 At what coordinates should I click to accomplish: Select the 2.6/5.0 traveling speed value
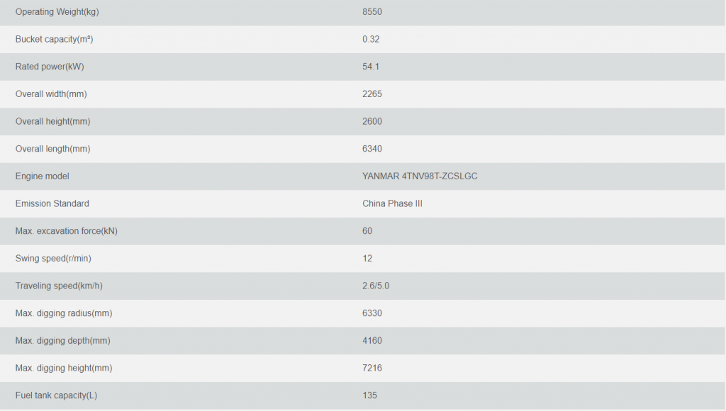(x=376, y=286)
